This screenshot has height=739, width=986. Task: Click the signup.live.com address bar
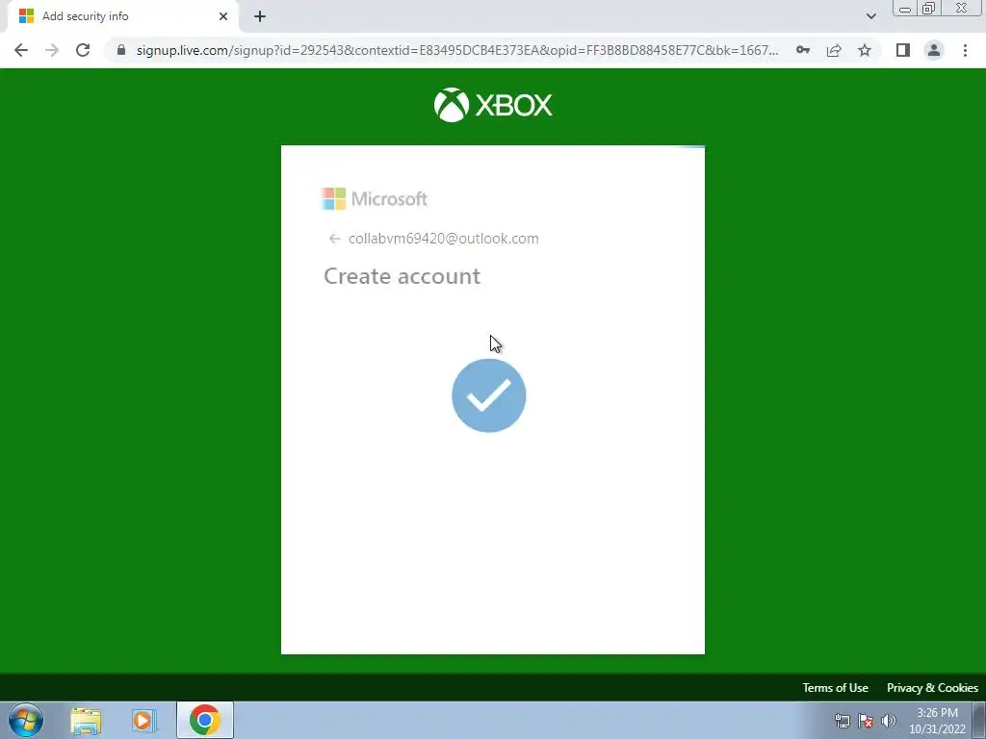(456, 50)
